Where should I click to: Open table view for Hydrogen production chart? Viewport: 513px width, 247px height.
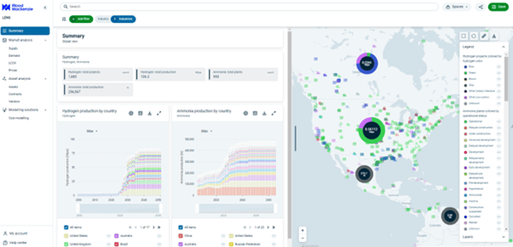[140, 113]
